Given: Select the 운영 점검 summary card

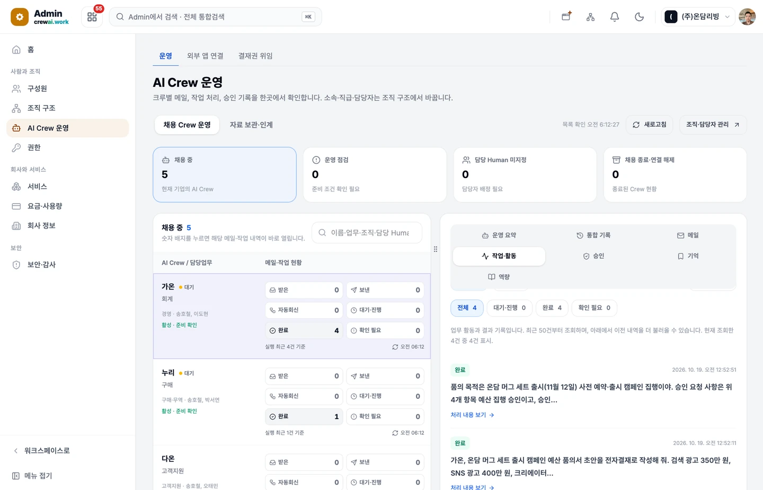Looking at the screenshot, I should tap(375, 174).
